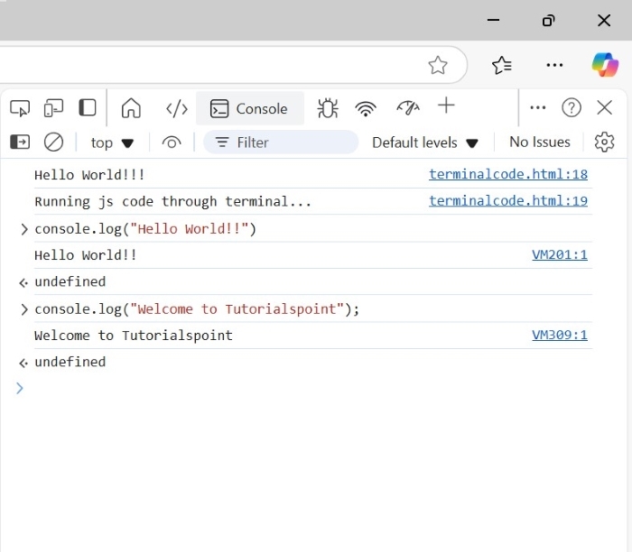This screenshot has height=552, width=632.
Task: Select the Inspect element tool
Action: 20,108
